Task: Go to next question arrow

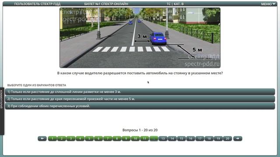Action: [238, 139]
